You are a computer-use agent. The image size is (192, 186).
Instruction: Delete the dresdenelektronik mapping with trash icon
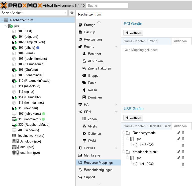[183, 152]
